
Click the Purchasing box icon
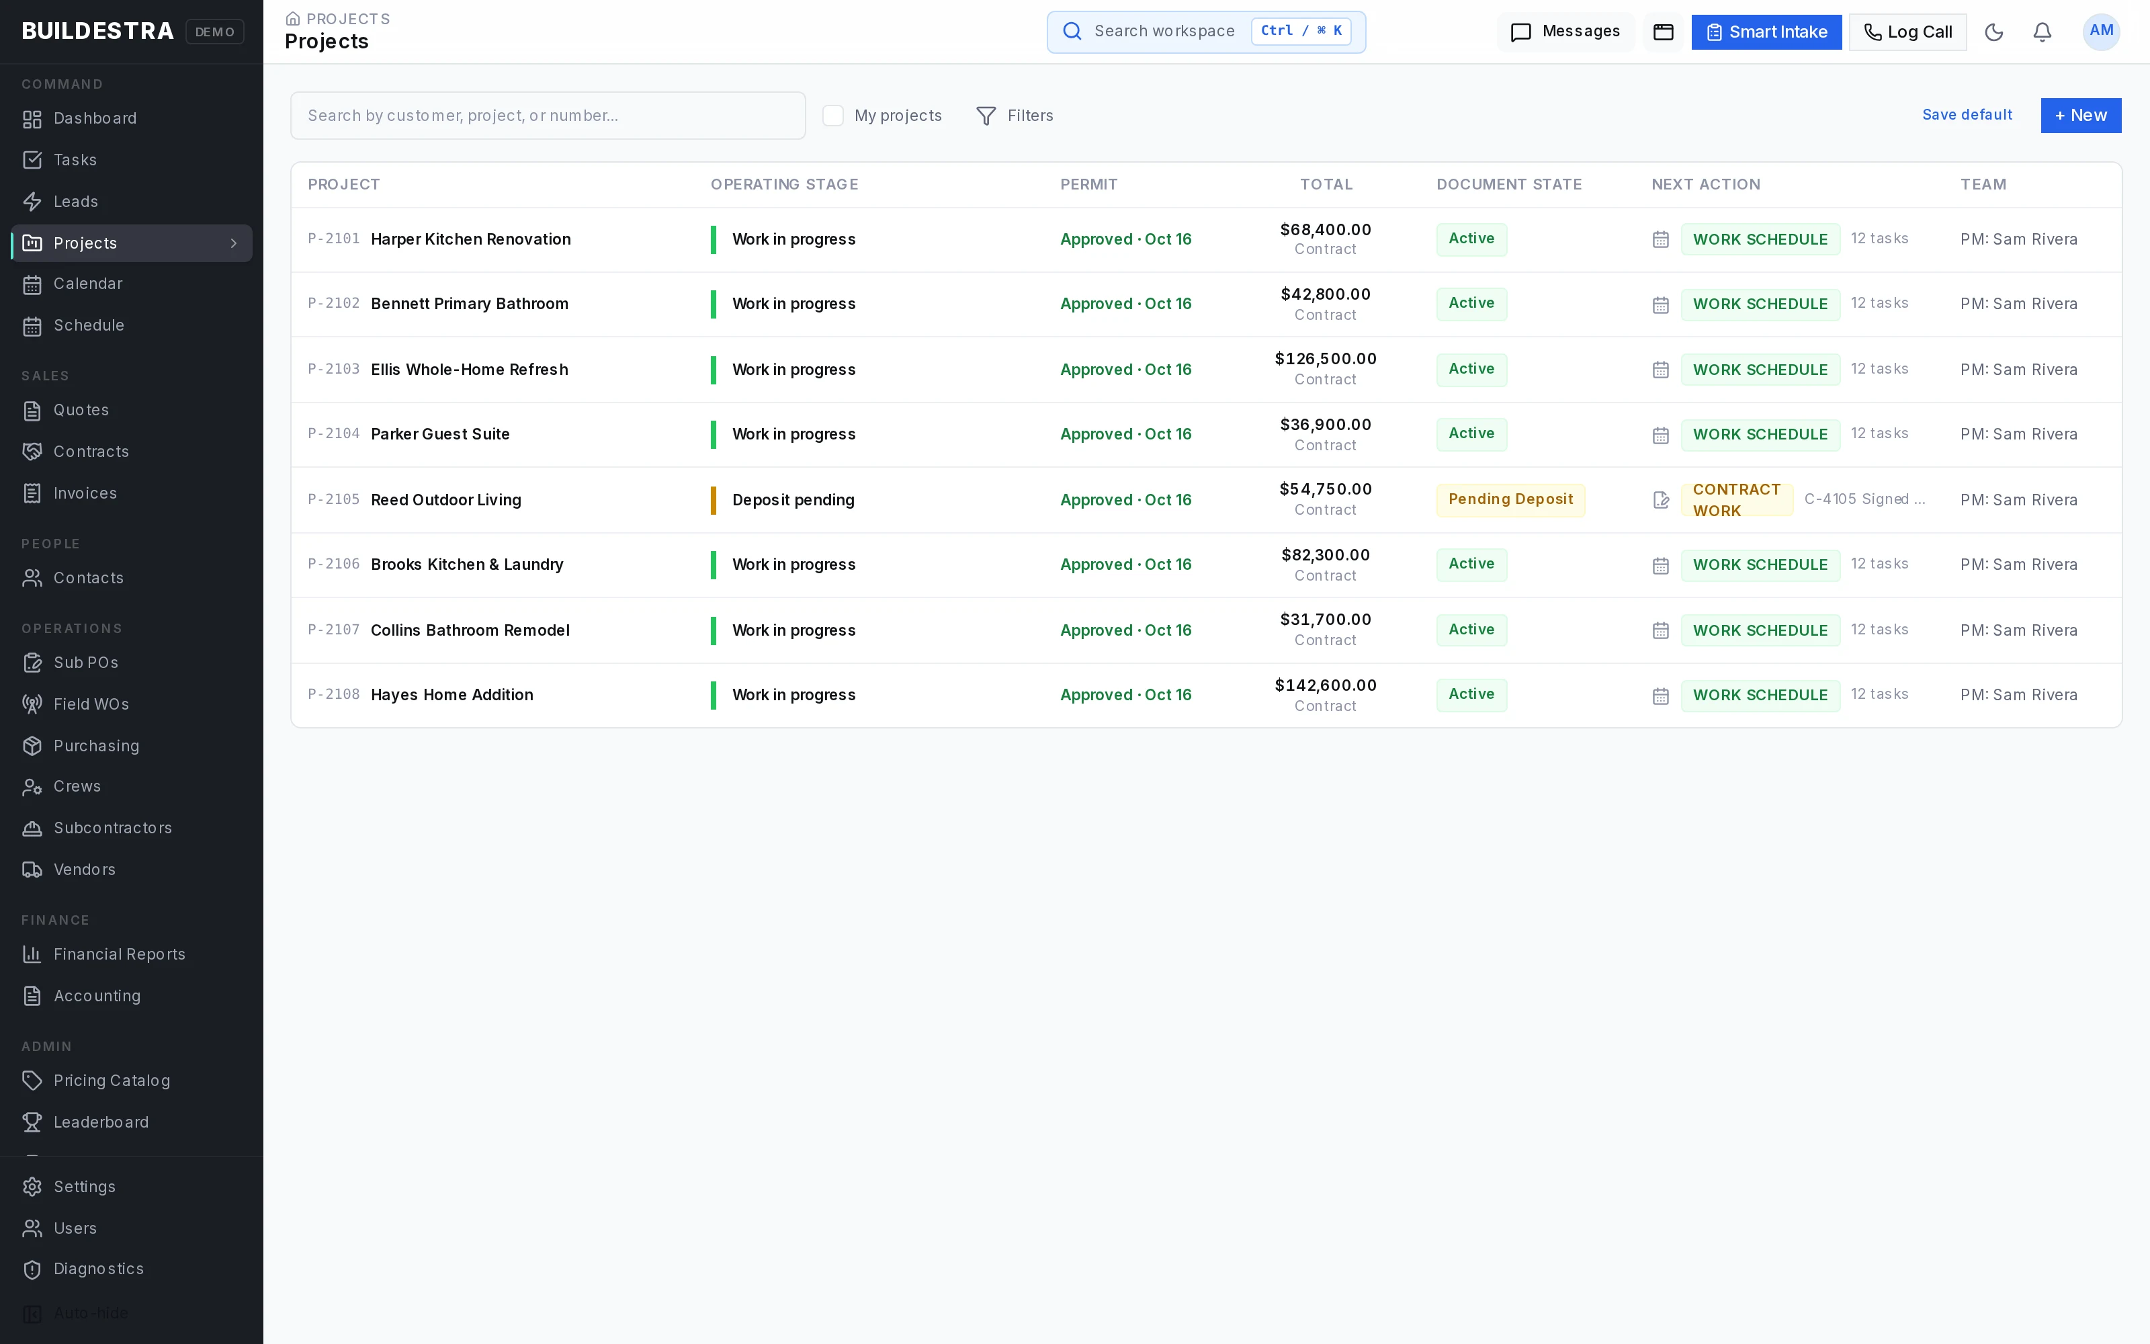32,746
